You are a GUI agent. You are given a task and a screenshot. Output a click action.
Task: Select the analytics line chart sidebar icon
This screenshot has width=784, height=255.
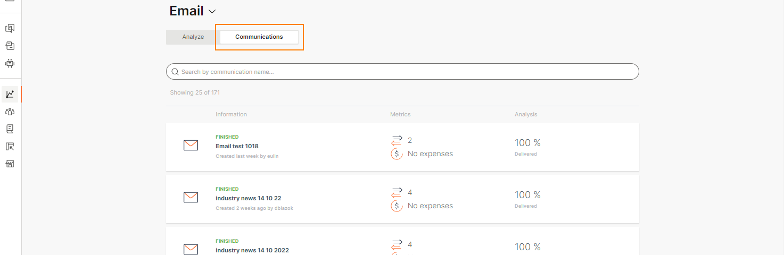point(10,95)
